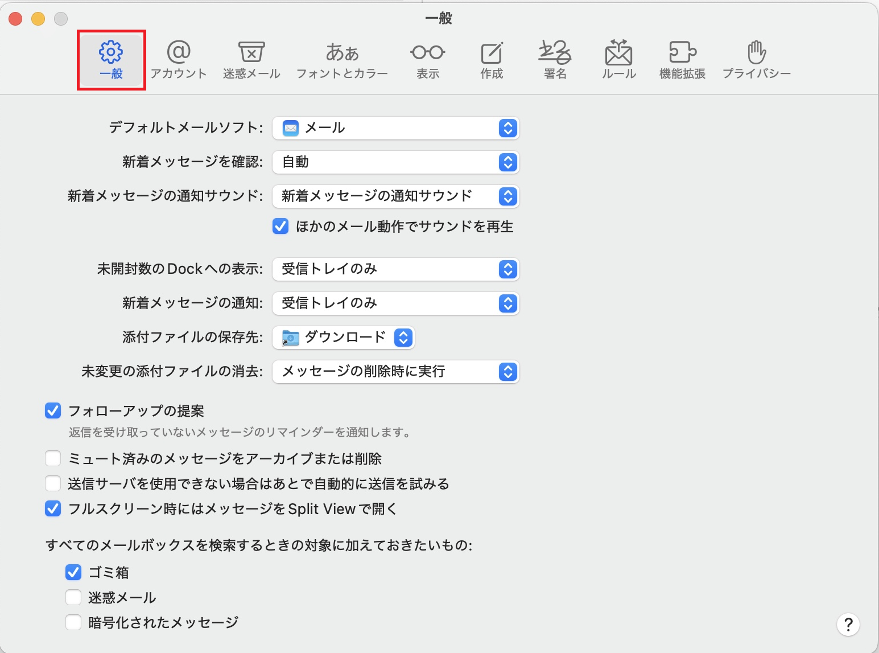Uncheck ほかのメール動作でサウンドを再生

pos(280,227)
